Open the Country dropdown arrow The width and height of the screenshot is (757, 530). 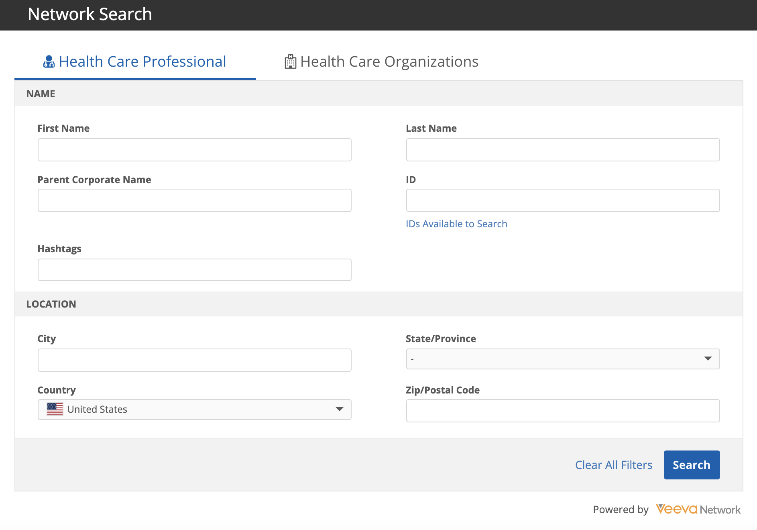pyautogui.click(x=339, y=409)
